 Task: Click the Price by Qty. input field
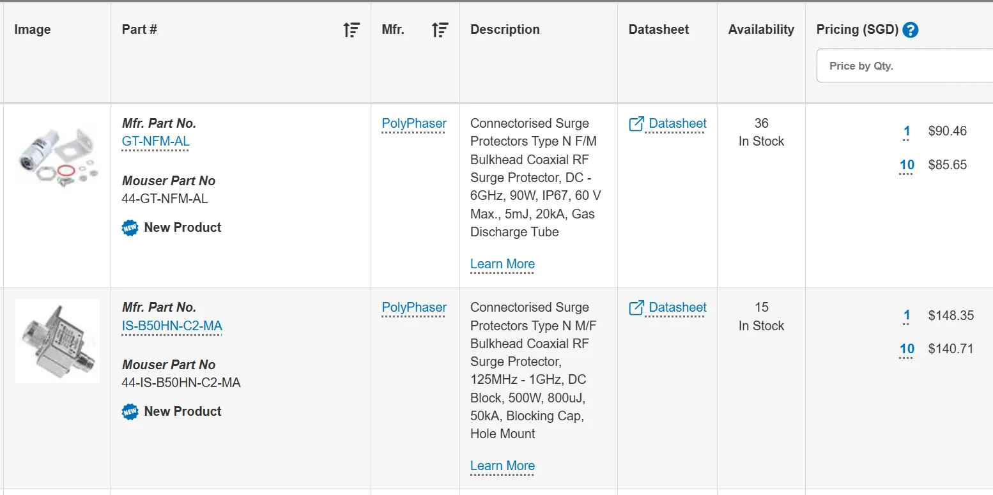[904, 66]
